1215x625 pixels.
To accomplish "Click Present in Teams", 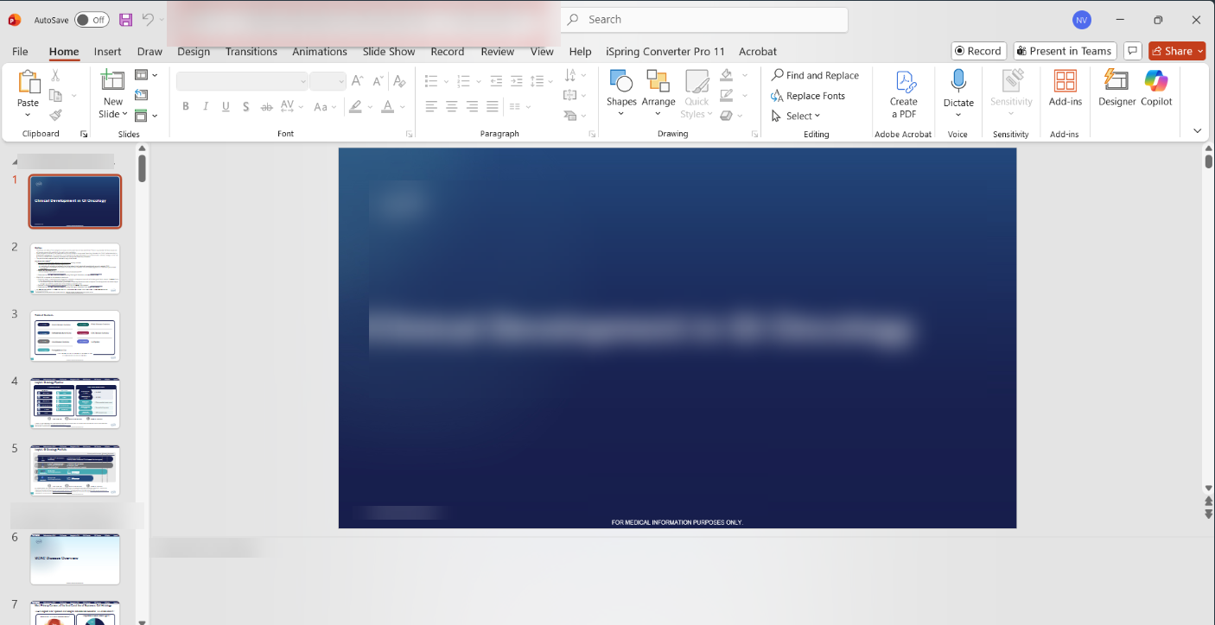I will (x=1064, y=51).
